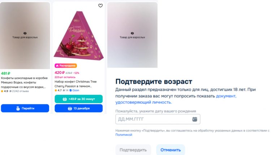271x155 pixels.
Task: Open the документ, удостоверяющий личность link
Action: pos(176,99)
